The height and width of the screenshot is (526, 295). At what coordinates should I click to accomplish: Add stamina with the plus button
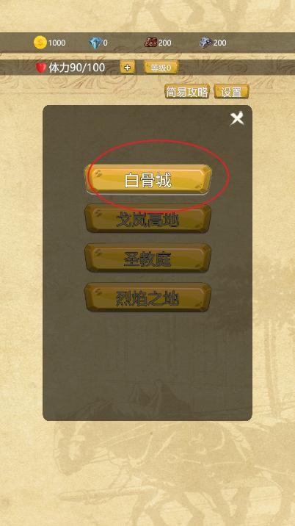click(x=128, y=68)
